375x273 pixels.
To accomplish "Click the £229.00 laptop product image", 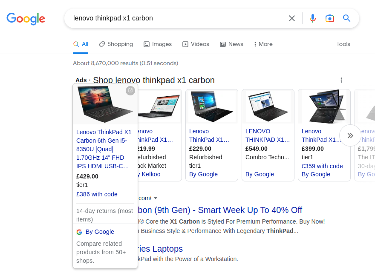I will (x=212, y=106).
